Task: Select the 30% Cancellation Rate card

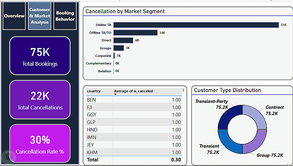Action: point(40,144)
